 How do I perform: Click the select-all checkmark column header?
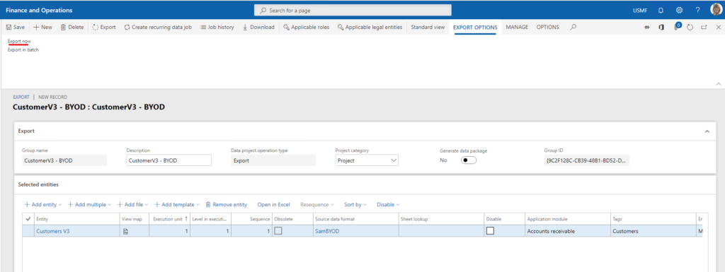coord(28,218)
